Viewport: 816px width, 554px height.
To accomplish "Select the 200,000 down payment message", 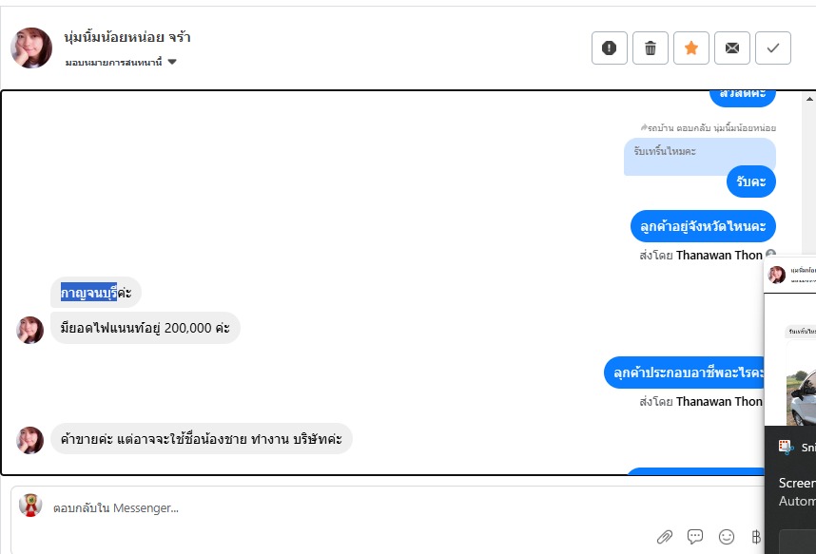I will click(x=146, y=328).
